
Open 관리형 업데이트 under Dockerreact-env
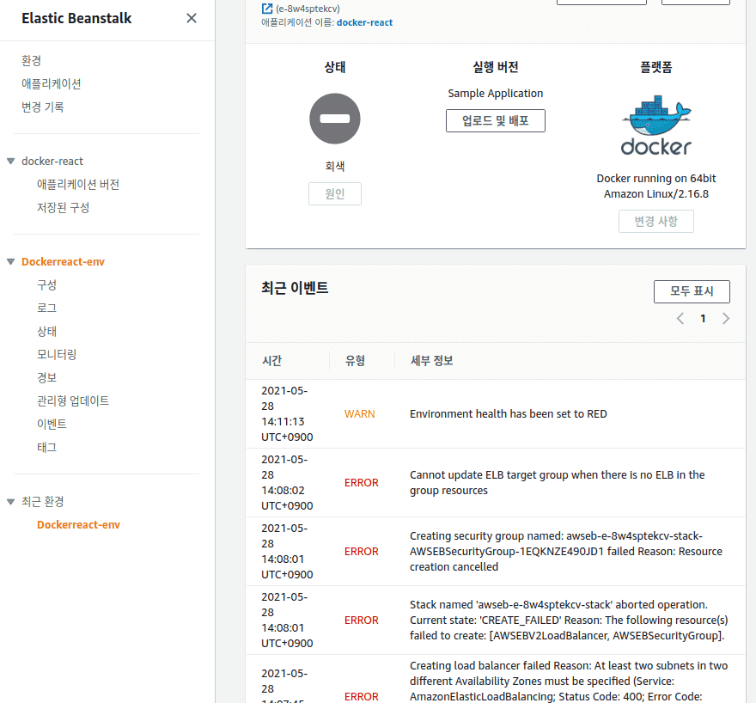click(x=73, y=400)
